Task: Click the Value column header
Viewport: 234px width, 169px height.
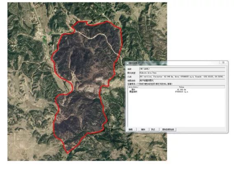Action: 182,87
